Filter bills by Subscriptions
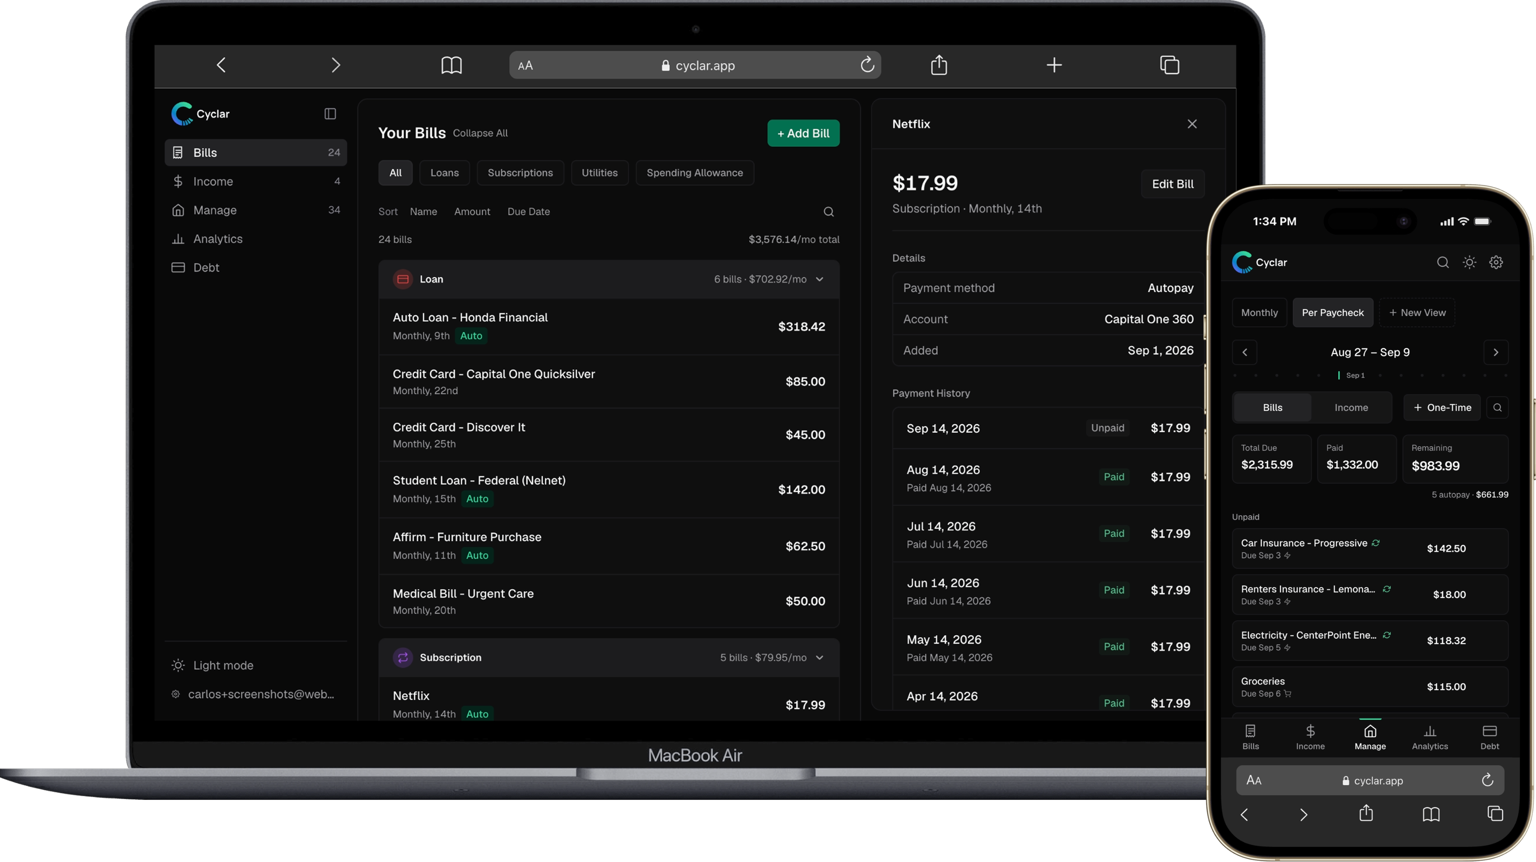This screenshot has width=1536, height=862. pyautogui.click(x=520, y=173)
